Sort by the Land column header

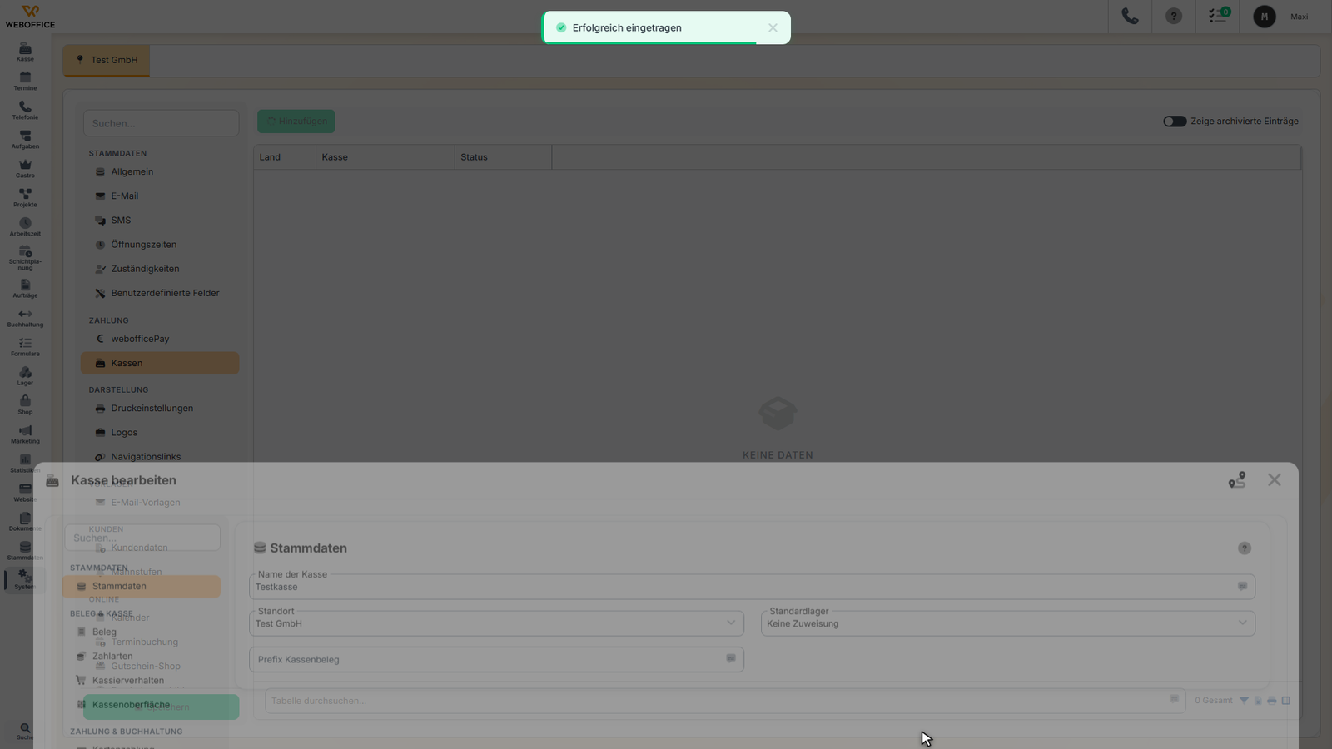pos(285,157)
